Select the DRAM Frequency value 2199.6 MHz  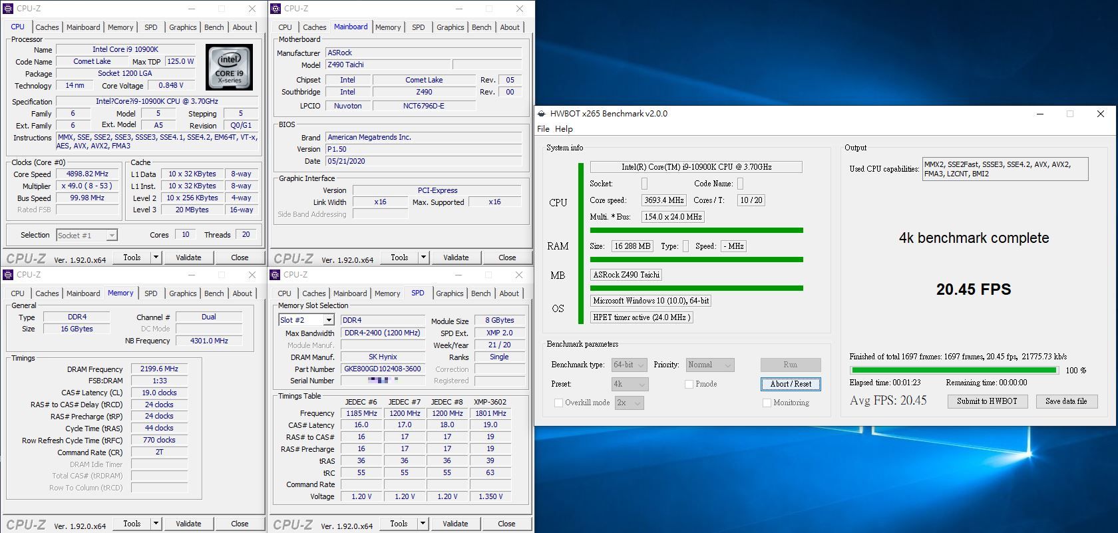(159, 369)
